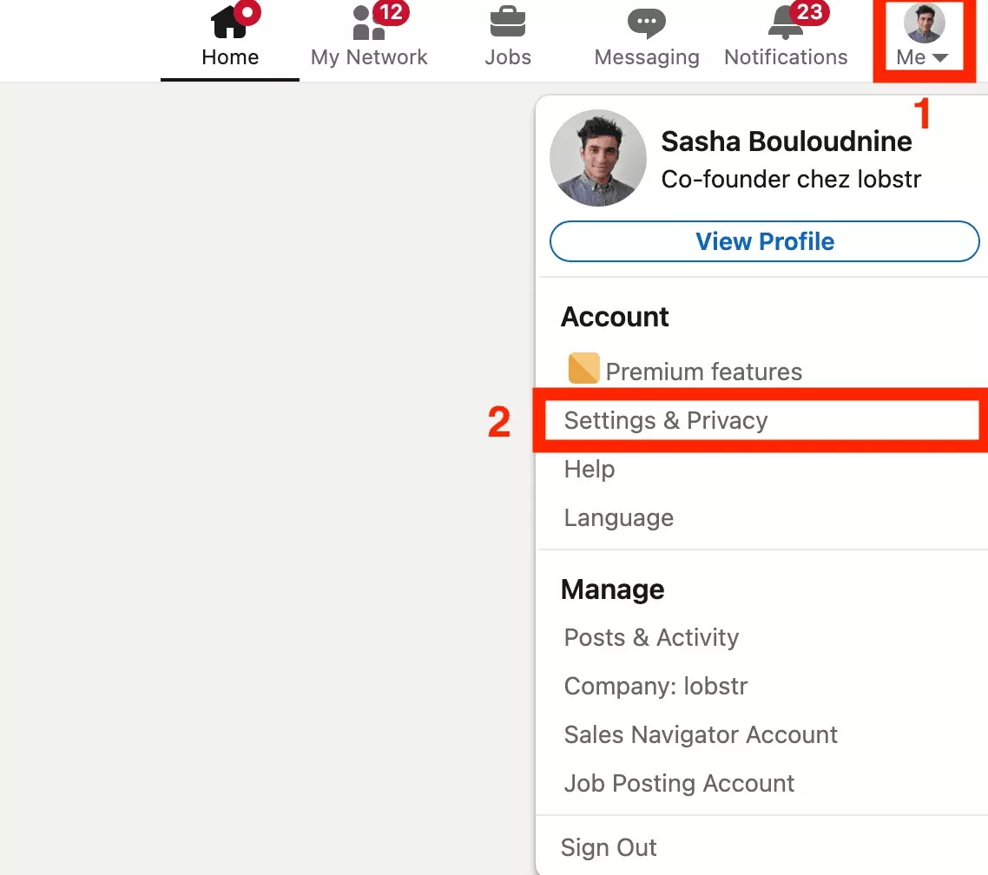Open the Messaging icon

coord(646,23)
